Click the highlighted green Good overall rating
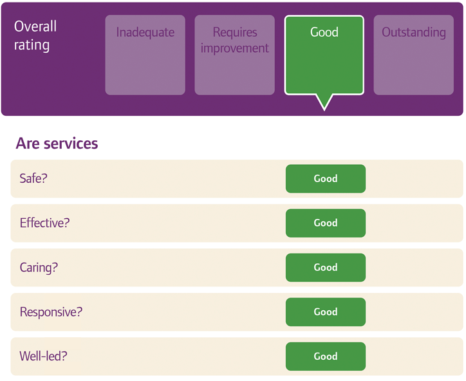466x381 pixels. [x=324, y=55]
